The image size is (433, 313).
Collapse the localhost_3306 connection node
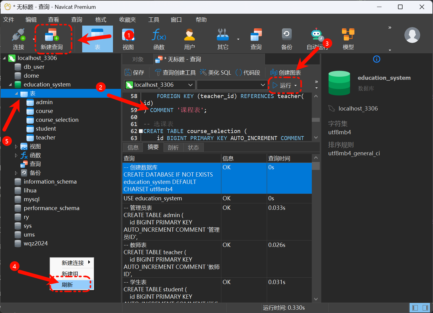pos(4,58)
